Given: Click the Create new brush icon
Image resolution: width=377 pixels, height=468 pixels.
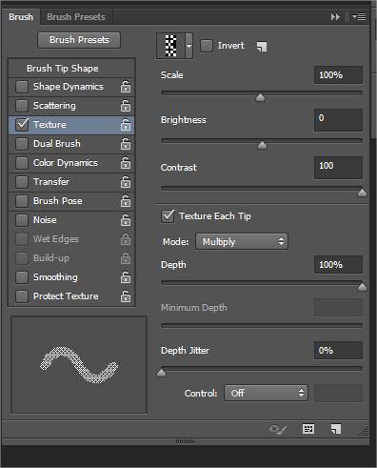Looking at the screenshot, I should (336, 429).
